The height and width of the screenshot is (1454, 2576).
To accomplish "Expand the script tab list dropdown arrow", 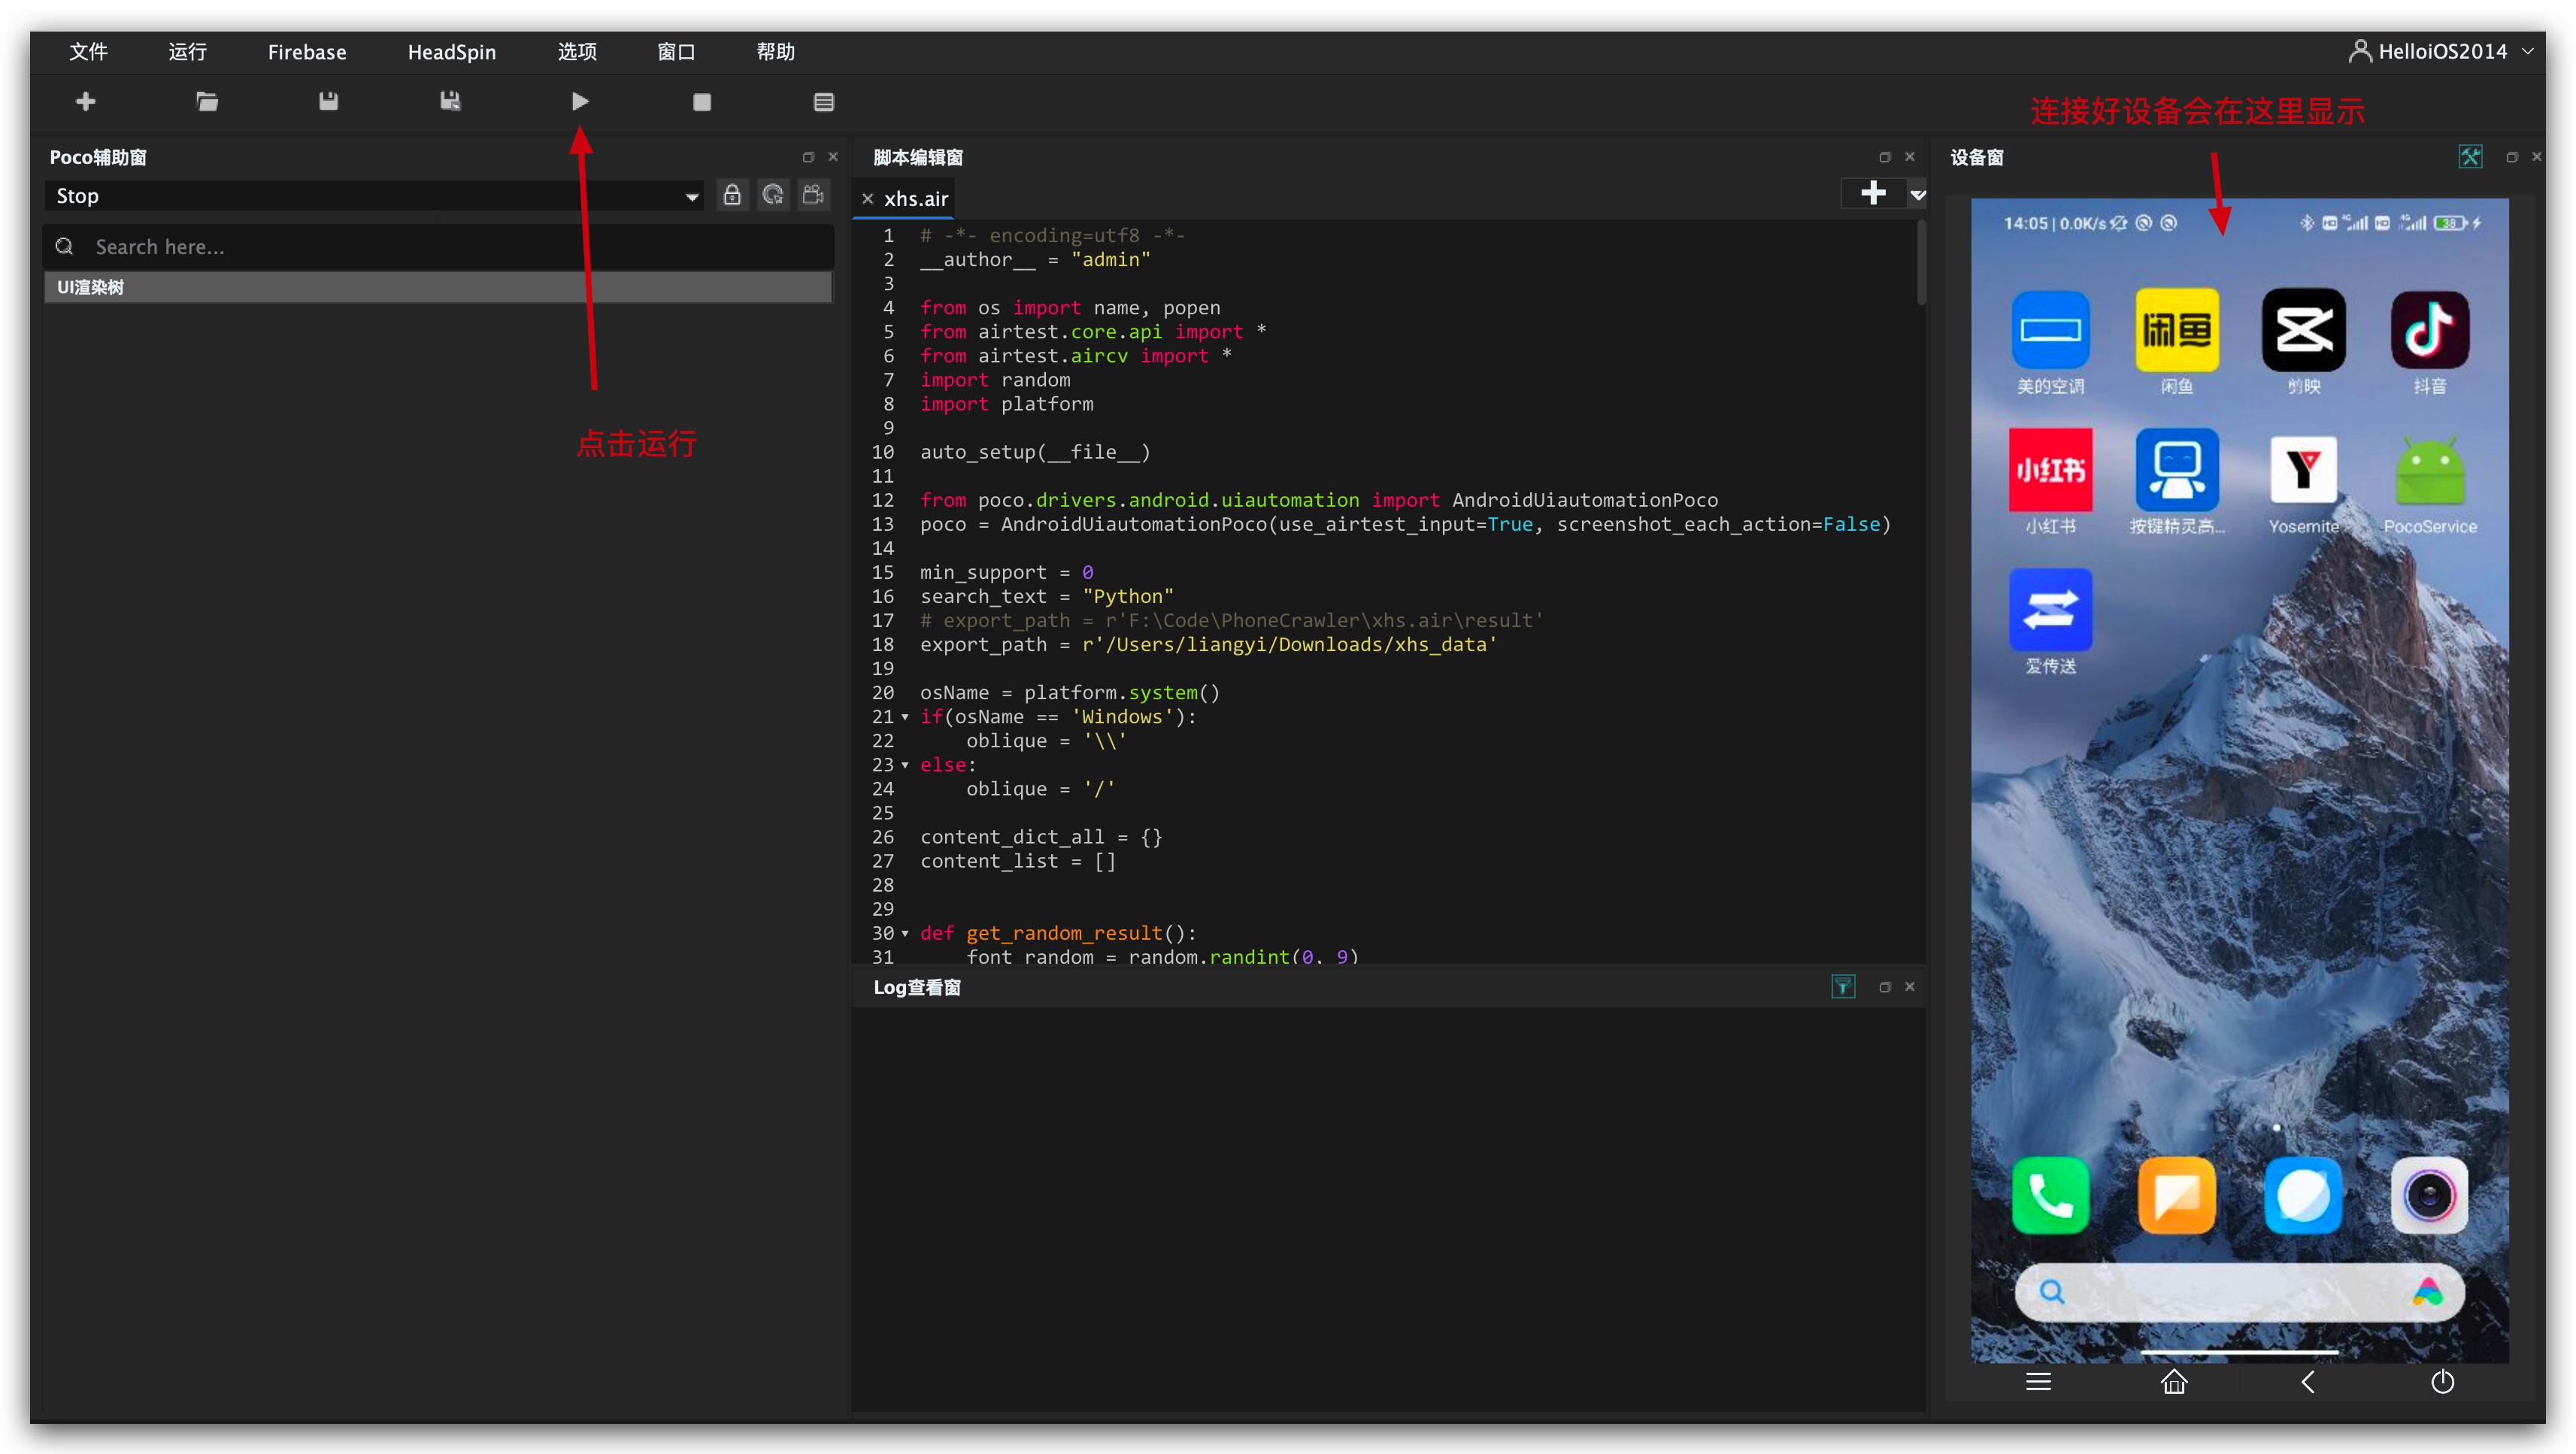I will tap(1917, 195).
